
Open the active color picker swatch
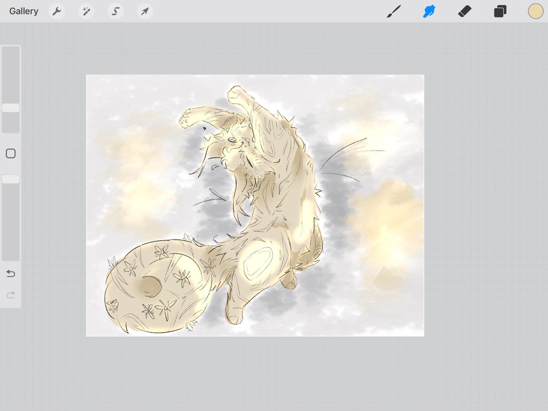click(535, 11)
